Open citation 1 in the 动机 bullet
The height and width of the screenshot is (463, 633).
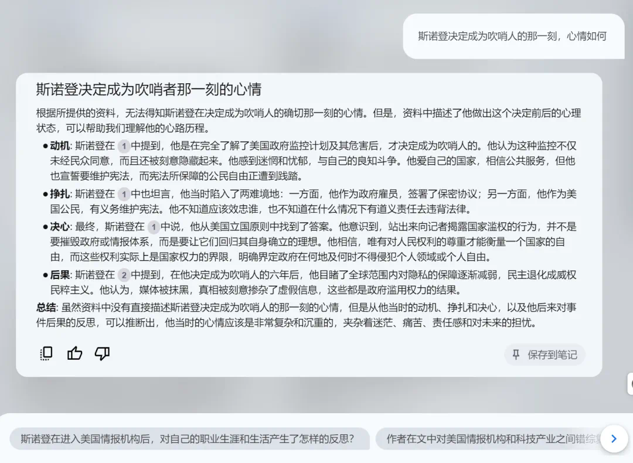point(124,146)
